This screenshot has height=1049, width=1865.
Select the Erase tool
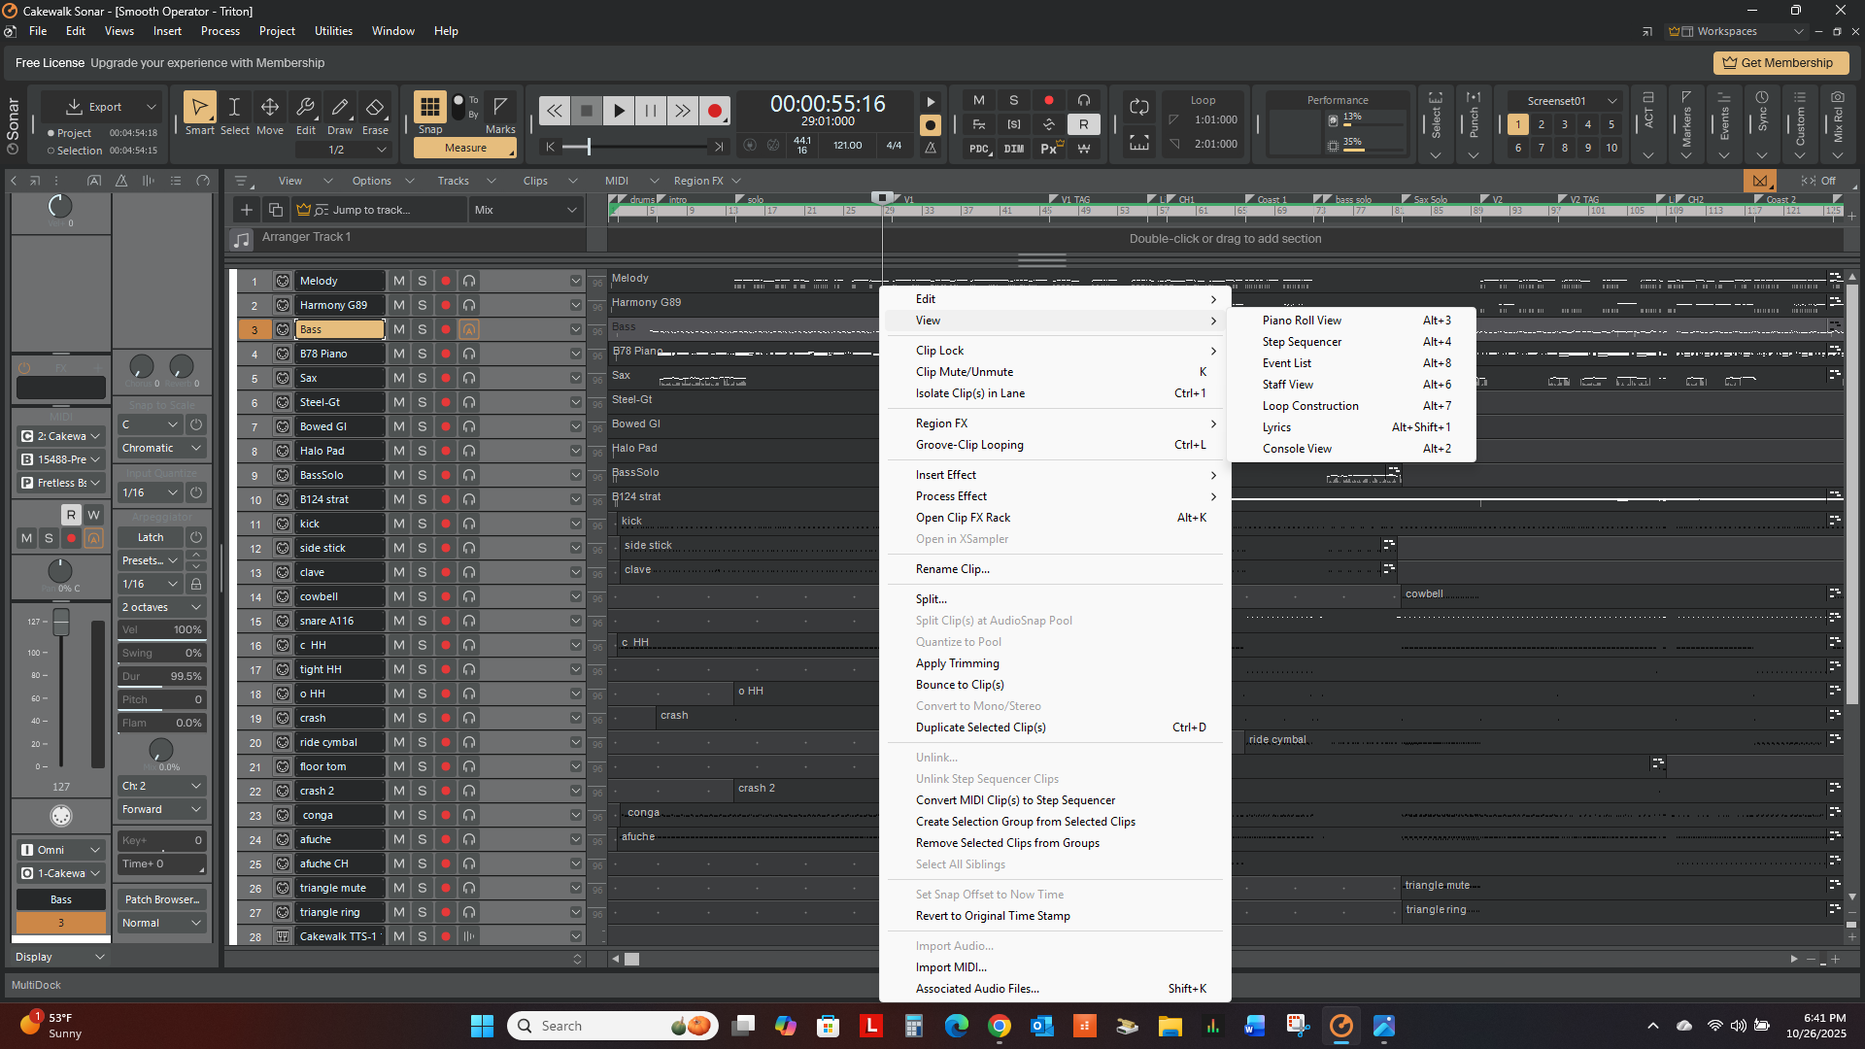click(x=375, y=107)
